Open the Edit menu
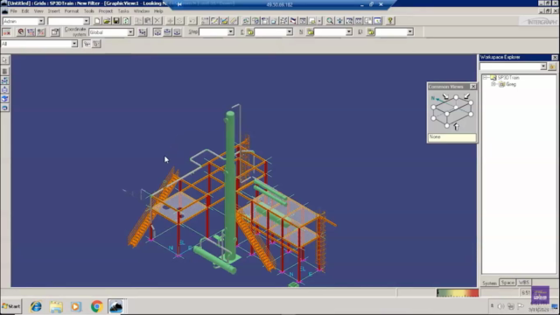 pyautogui.click(x=25, y=11)
